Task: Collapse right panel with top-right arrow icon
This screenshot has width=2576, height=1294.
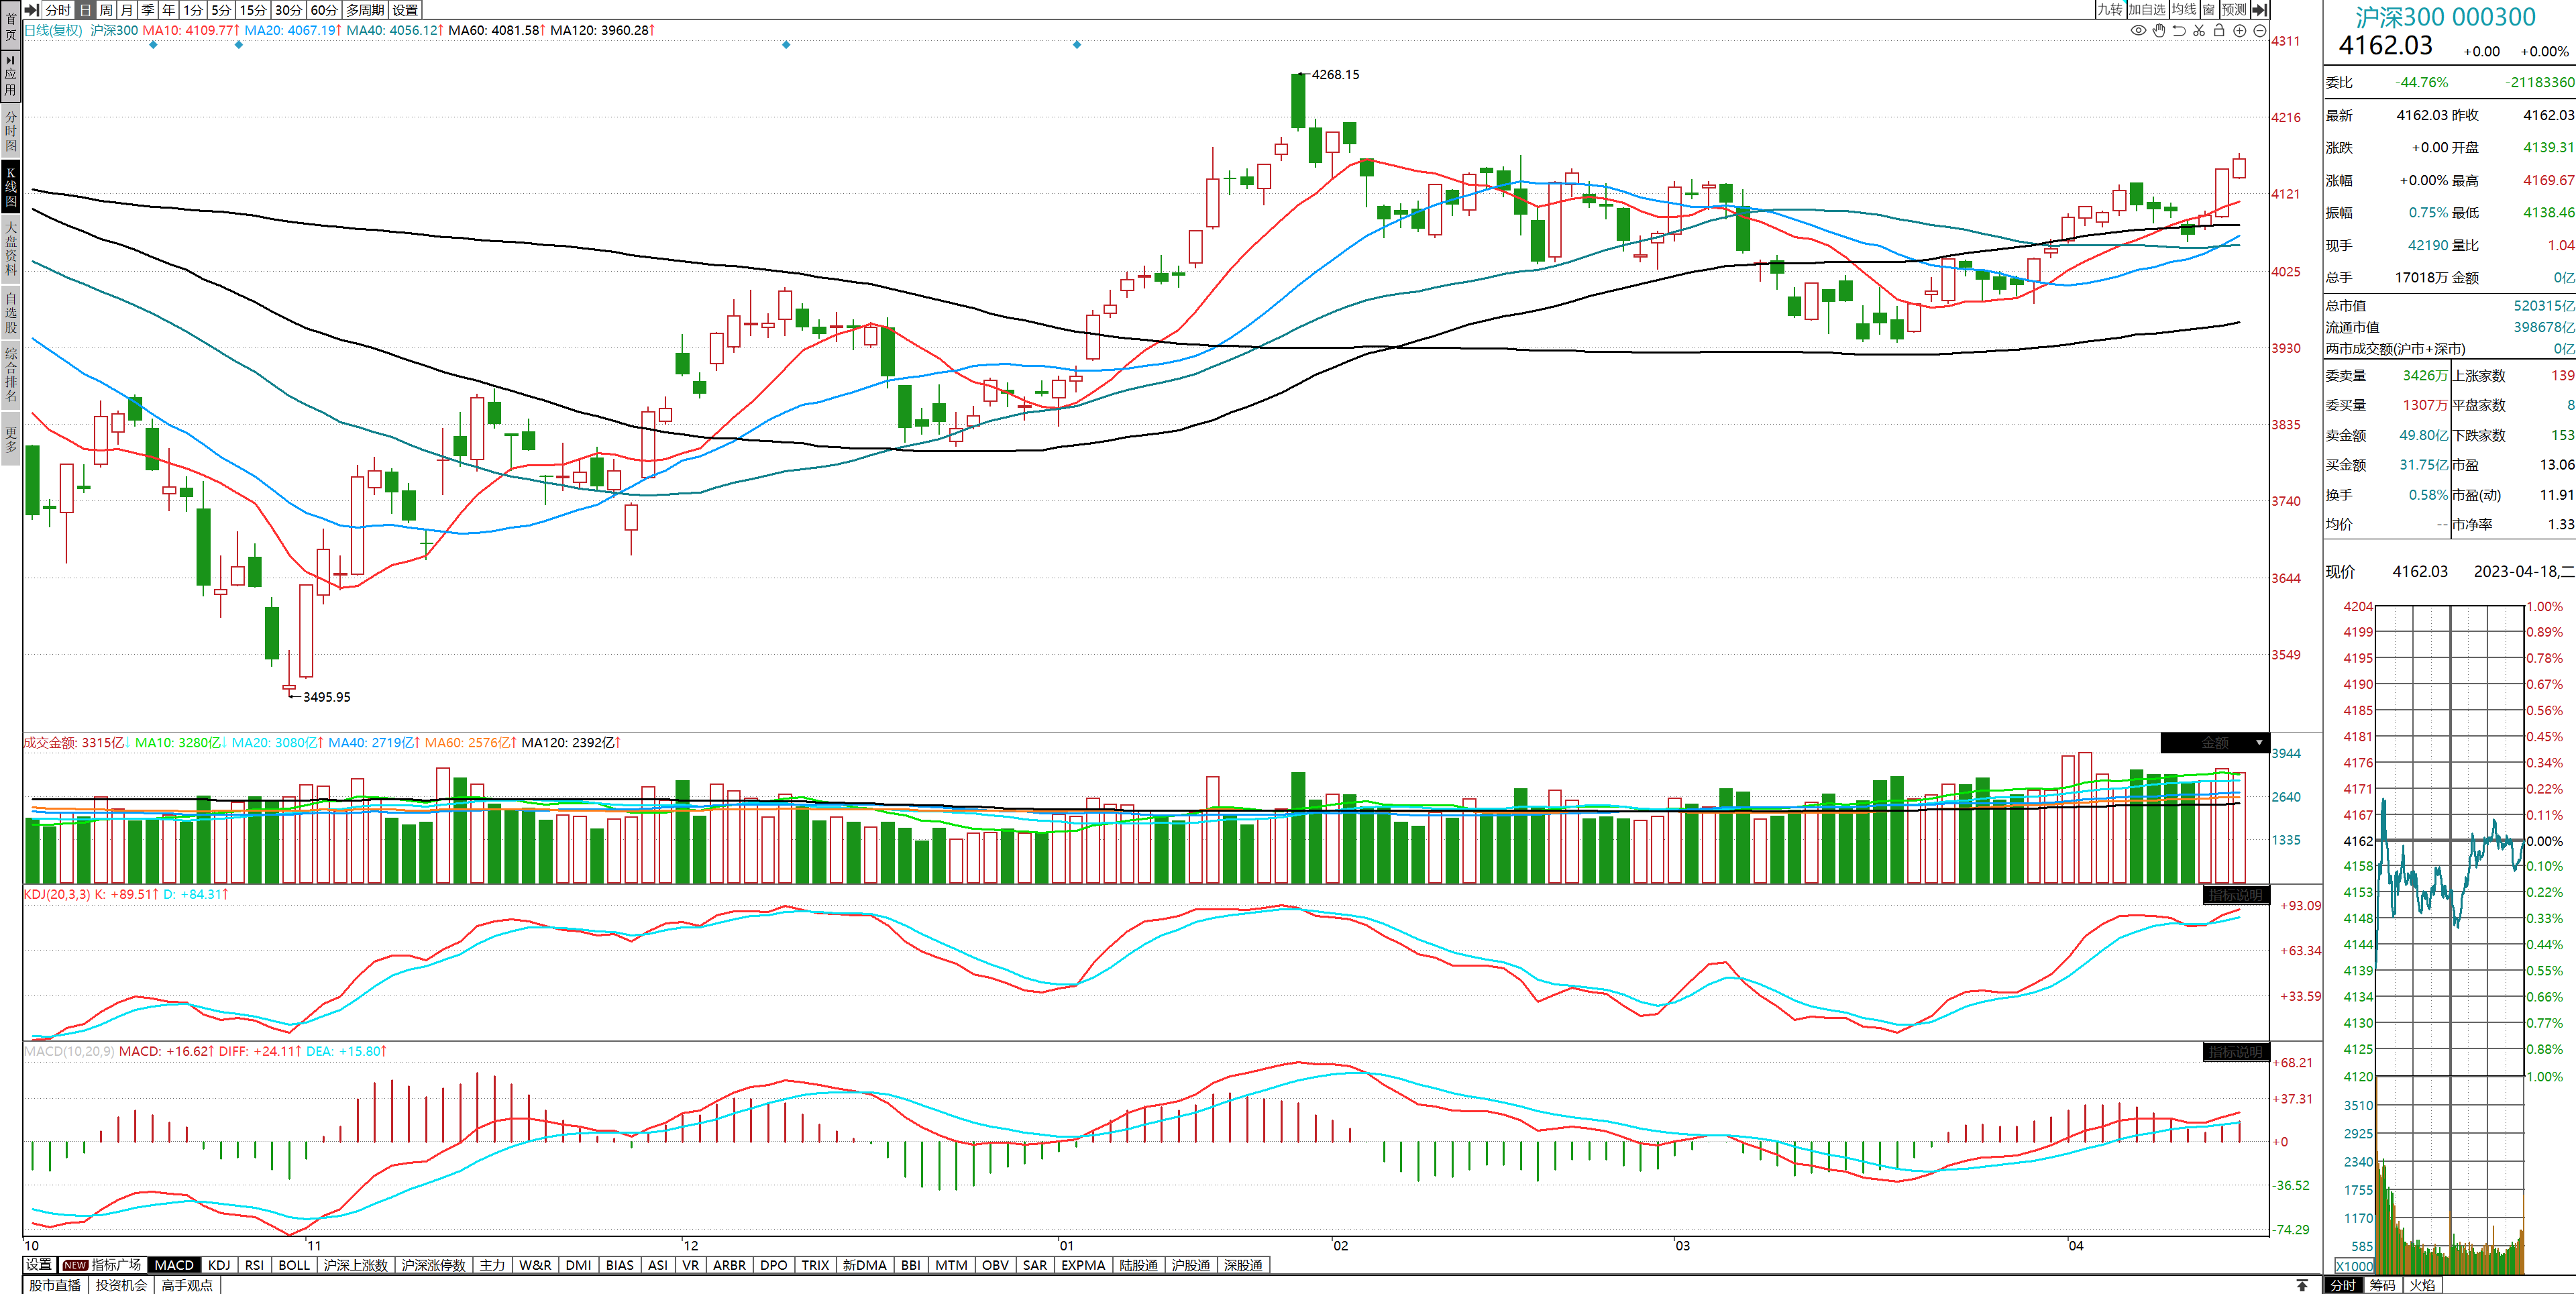Action: pyautogui.click(x=2259, y=9)
